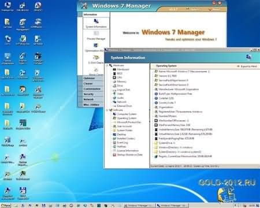Select the Software root node
The width and height of the screenshot is (260, 208).
coord(116,110)
